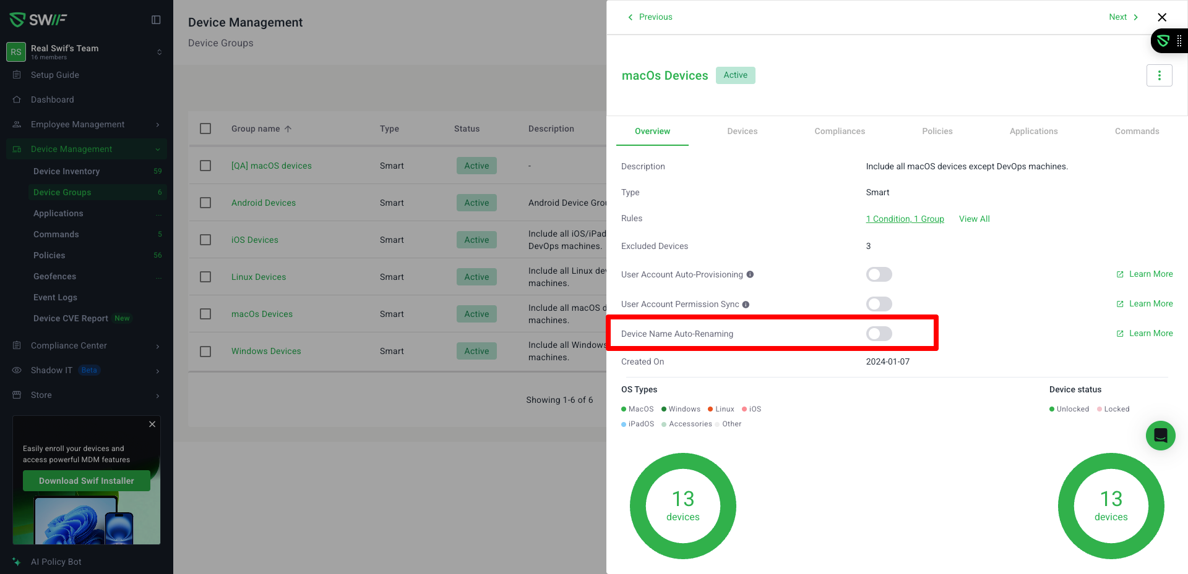Open the chat support bubble

click(x=1160, y=436)
